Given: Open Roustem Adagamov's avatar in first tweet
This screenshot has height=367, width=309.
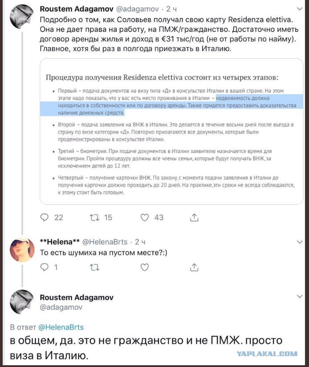Looking at the screenshot, I should pyautogui.click(x=21, y=17).
